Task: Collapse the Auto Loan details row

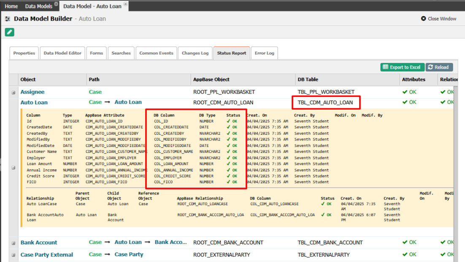Action: [14, 168]
